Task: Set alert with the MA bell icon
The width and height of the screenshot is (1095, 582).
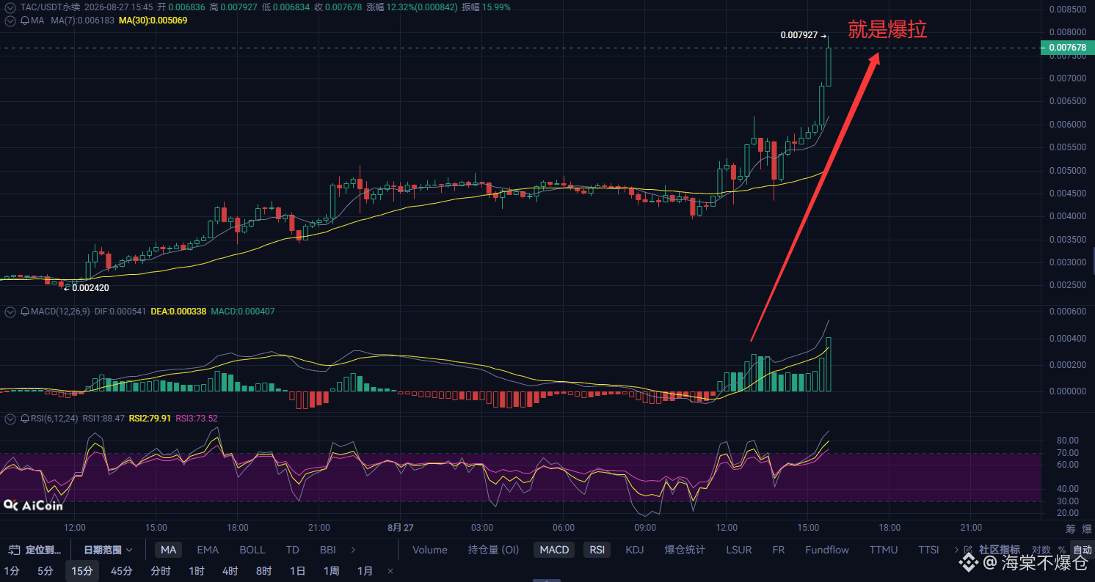Action: coord(25,21)
